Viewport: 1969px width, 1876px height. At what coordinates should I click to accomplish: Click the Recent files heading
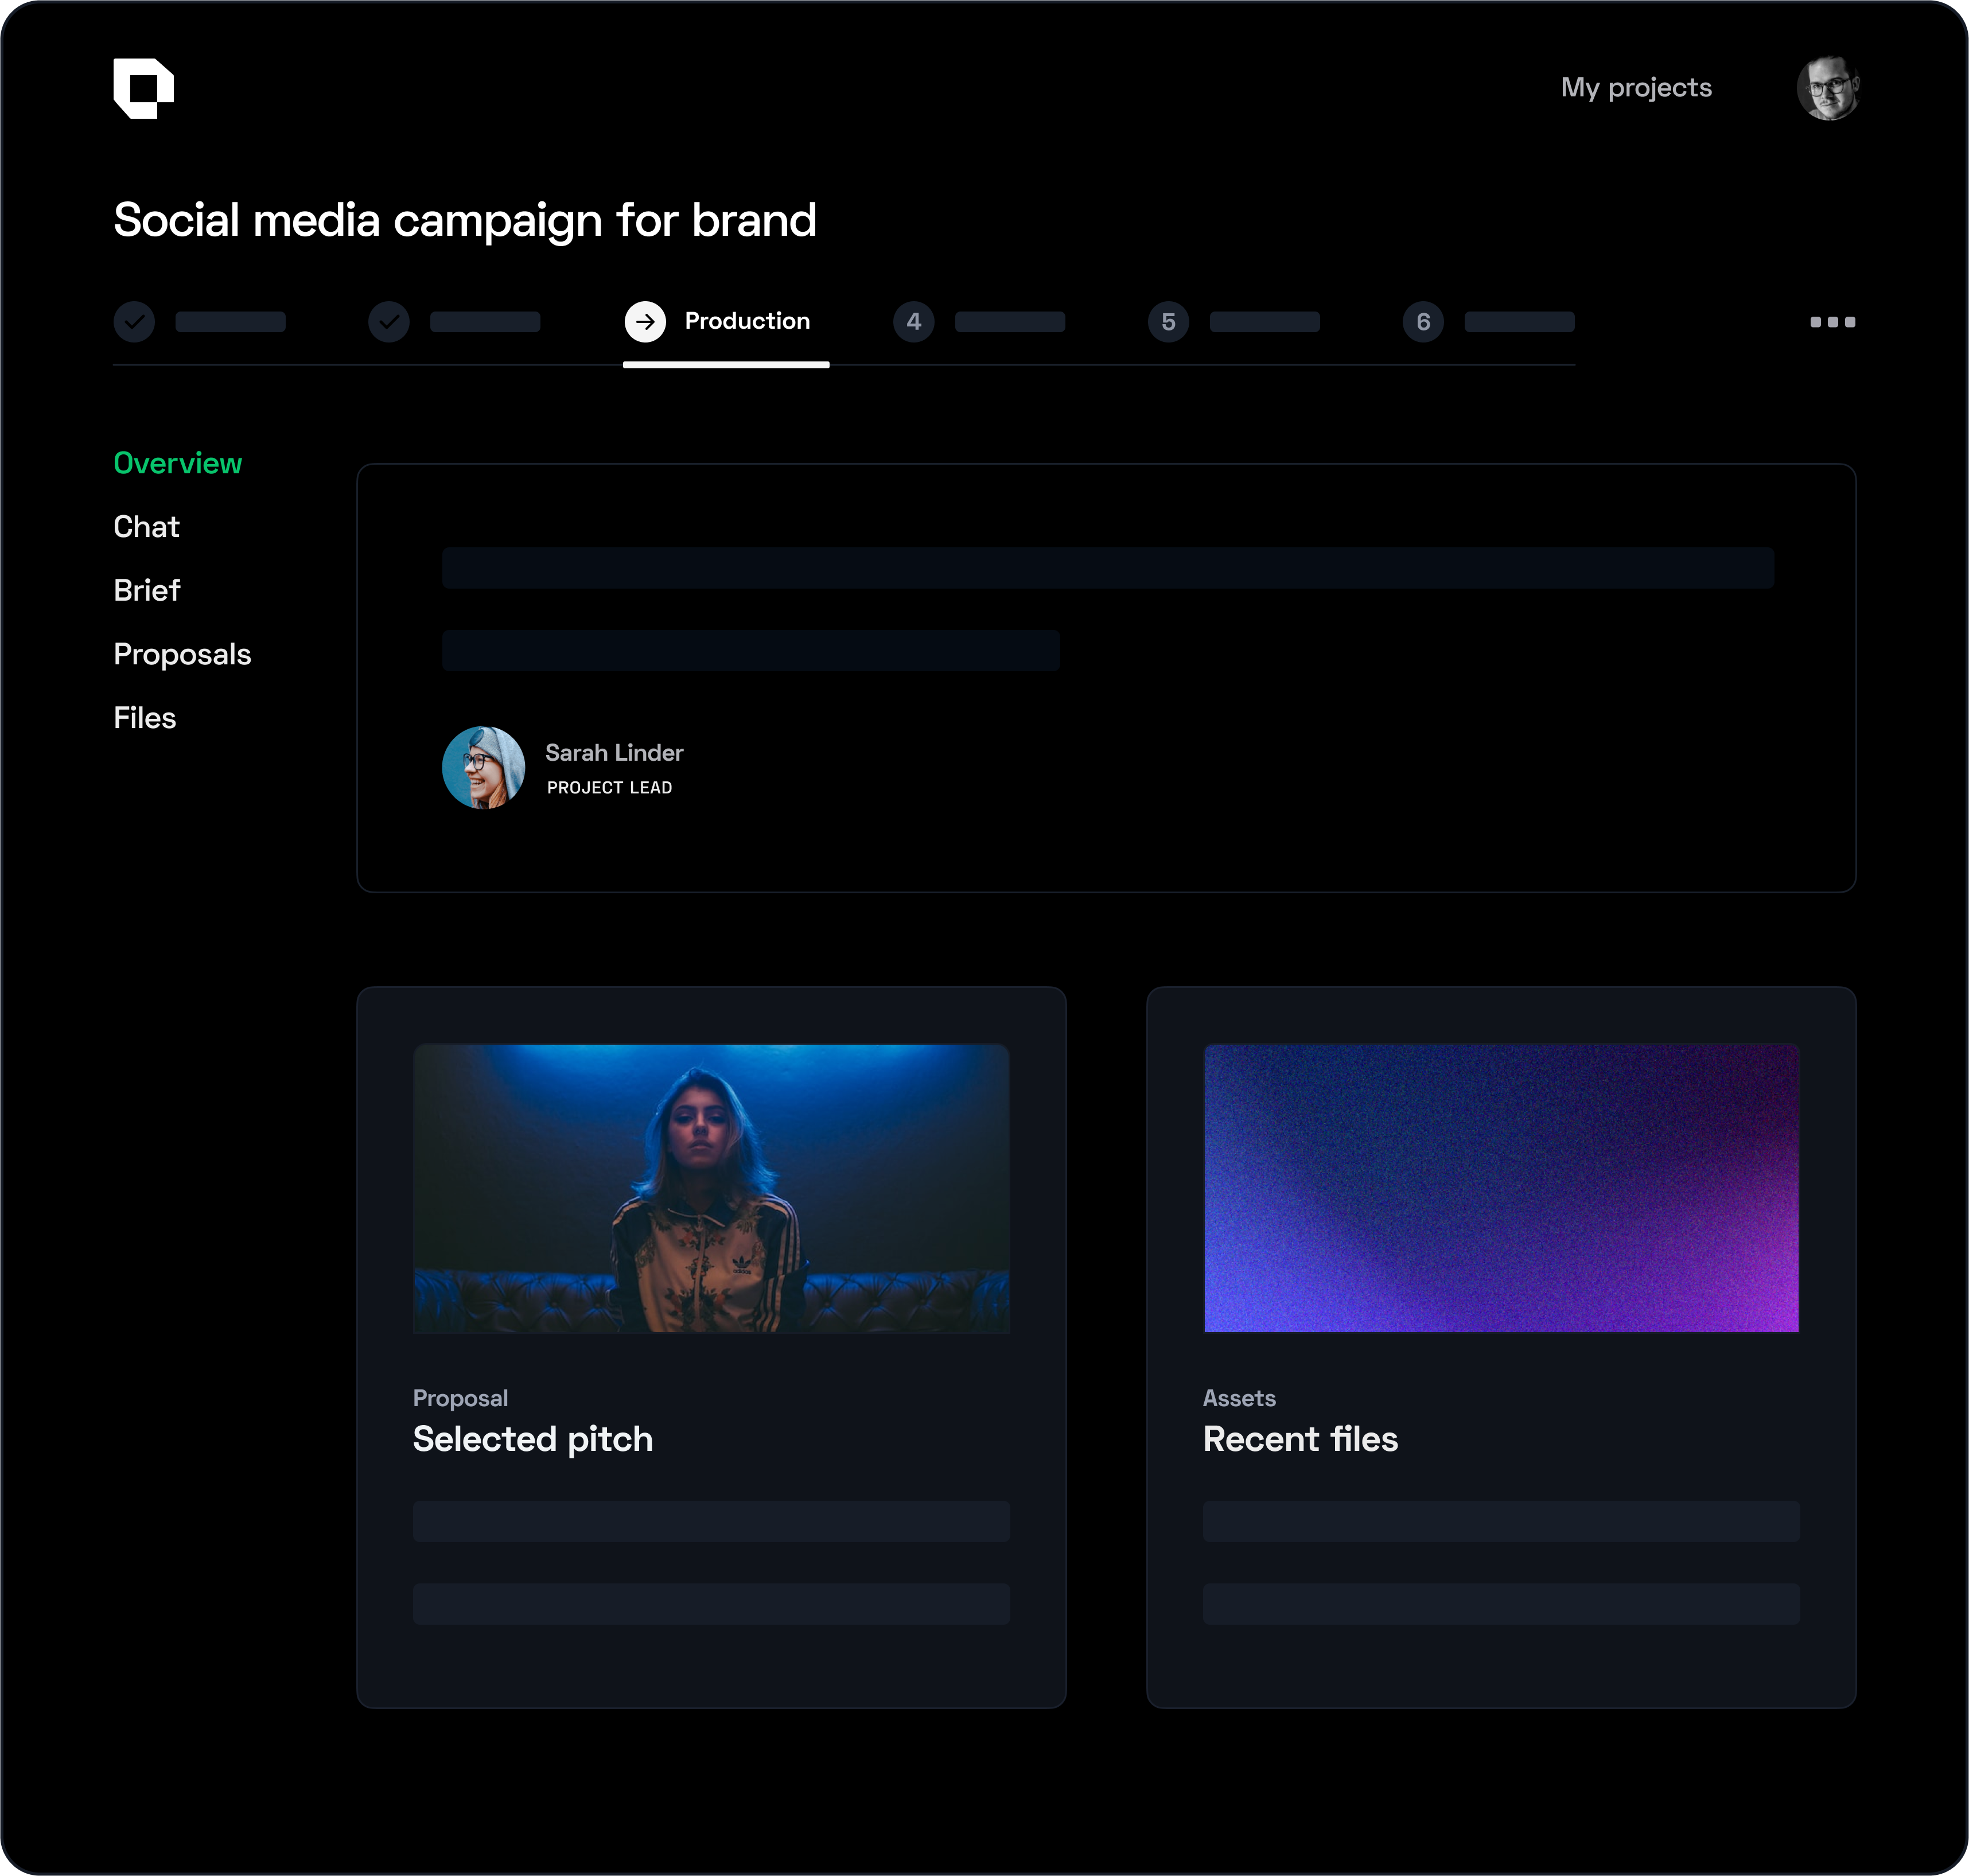click(x=1300, y=1439)
